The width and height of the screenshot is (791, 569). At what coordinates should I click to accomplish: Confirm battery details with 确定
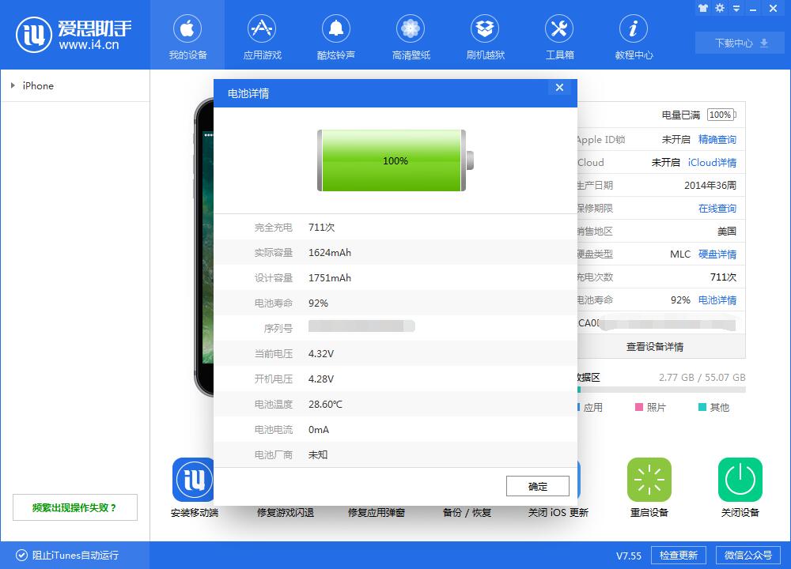coord(537,486)
